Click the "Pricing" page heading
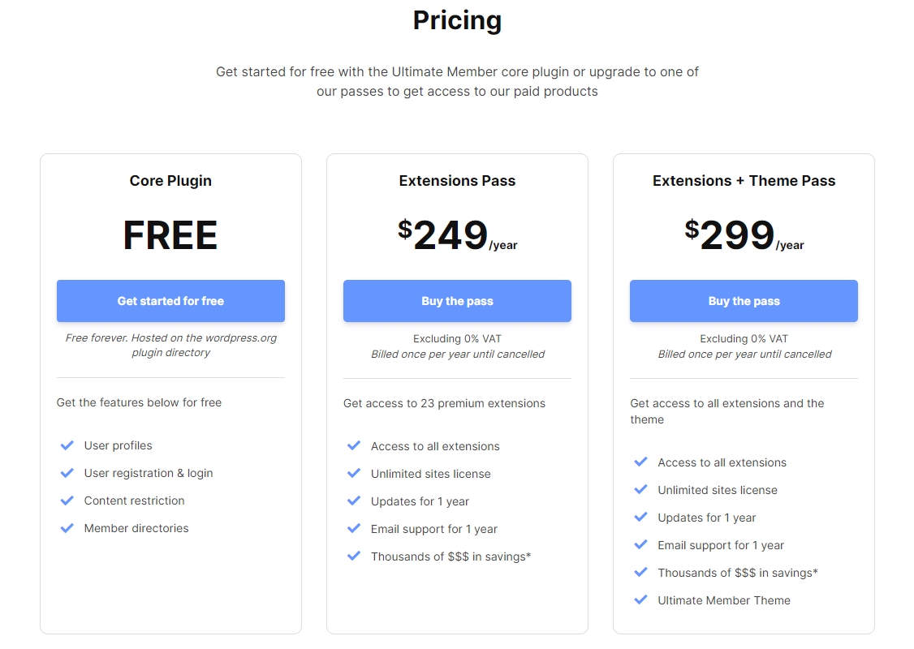Screen dimensions: 914x649 coord(457,20)
